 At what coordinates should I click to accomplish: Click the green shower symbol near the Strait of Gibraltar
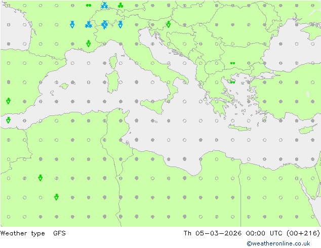9,120
